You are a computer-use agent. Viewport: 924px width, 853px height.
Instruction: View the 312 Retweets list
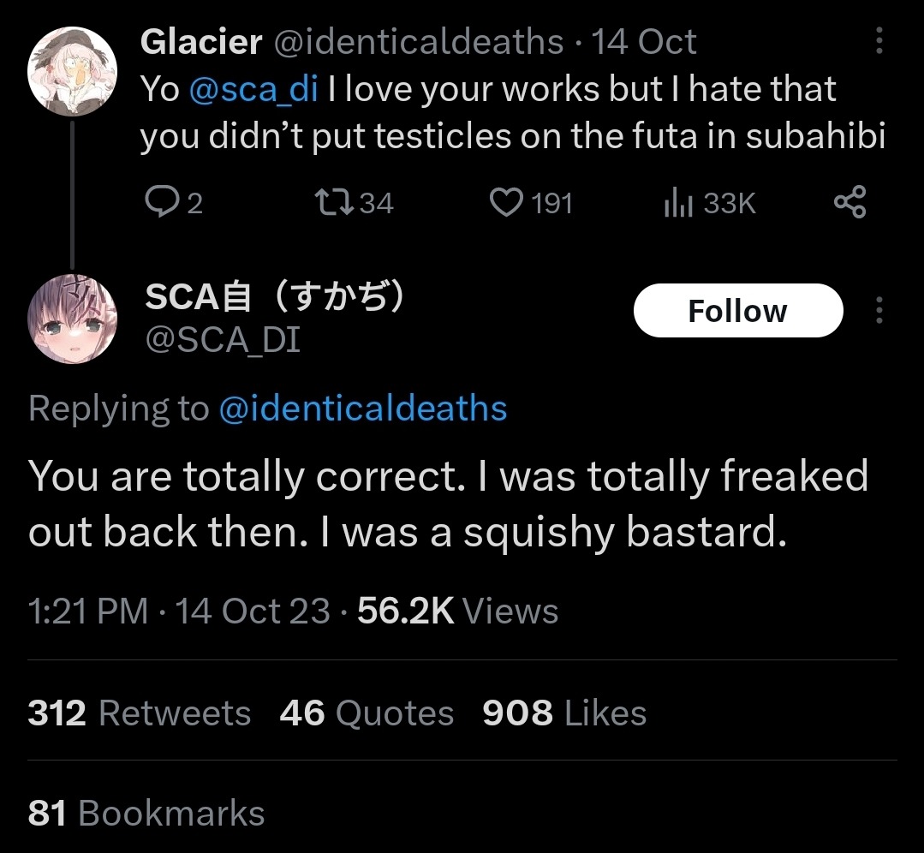pyautogui.click(x=140, y=713)
